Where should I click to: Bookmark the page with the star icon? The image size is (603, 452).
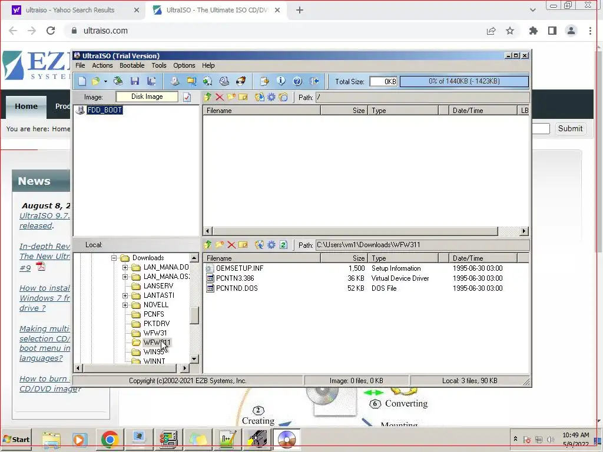tap(510, 31)
